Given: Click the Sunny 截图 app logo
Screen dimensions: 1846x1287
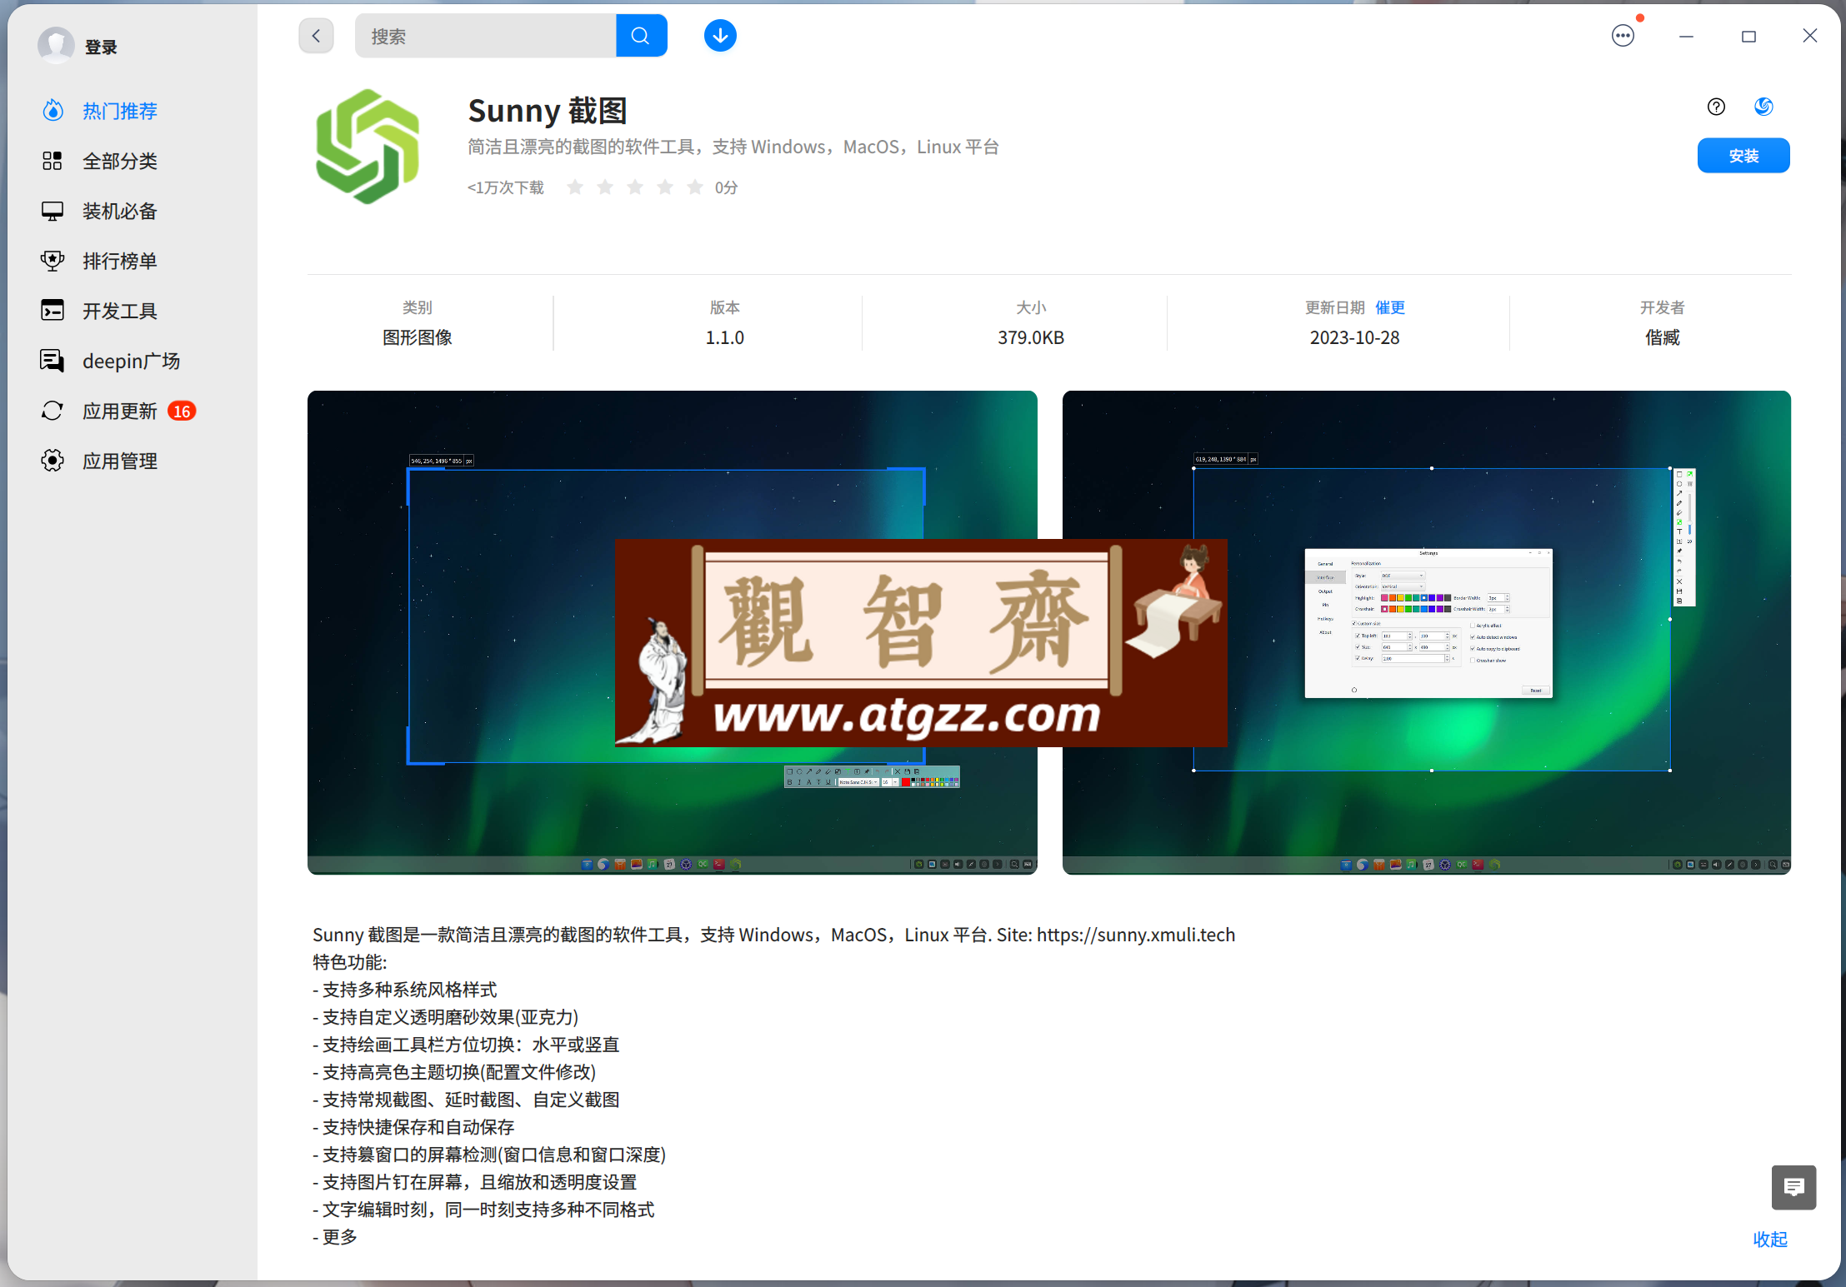Looking at the screenshot, I should (x=368, y=147).
